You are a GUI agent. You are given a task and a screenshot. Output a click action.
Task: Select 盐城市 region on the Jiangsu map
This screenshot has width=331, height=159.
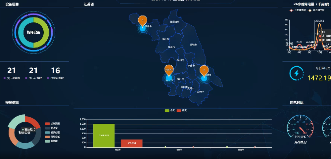193,45
